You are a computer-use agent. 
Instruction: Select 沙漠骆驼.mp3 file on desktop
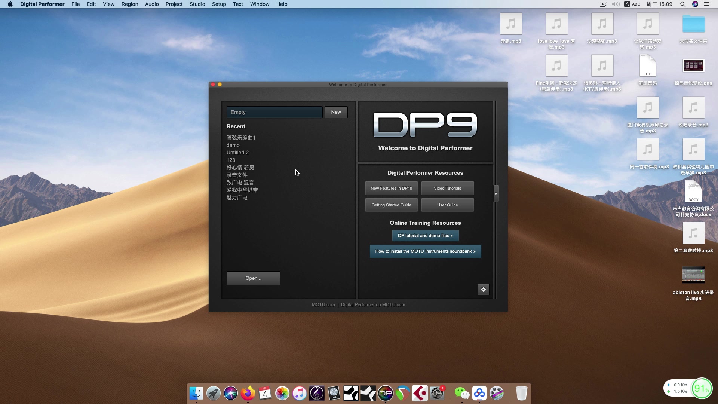coord(602,24)
